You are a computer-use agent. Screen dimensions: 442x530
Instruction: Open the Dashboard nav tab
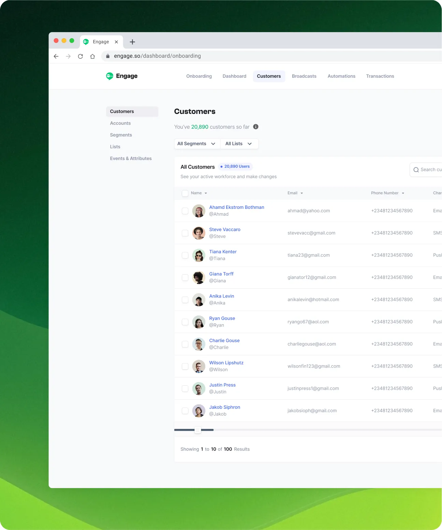[x=234, y=76]
